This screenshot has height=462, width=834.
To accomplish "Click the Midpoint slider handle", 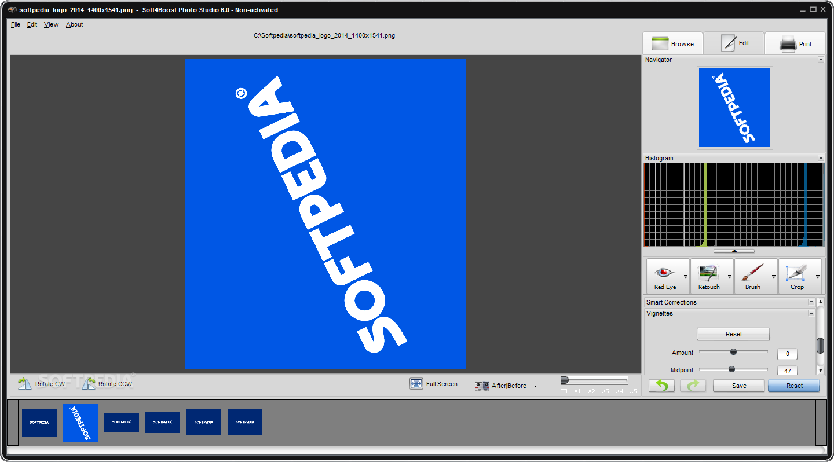I will coord(731,369).
